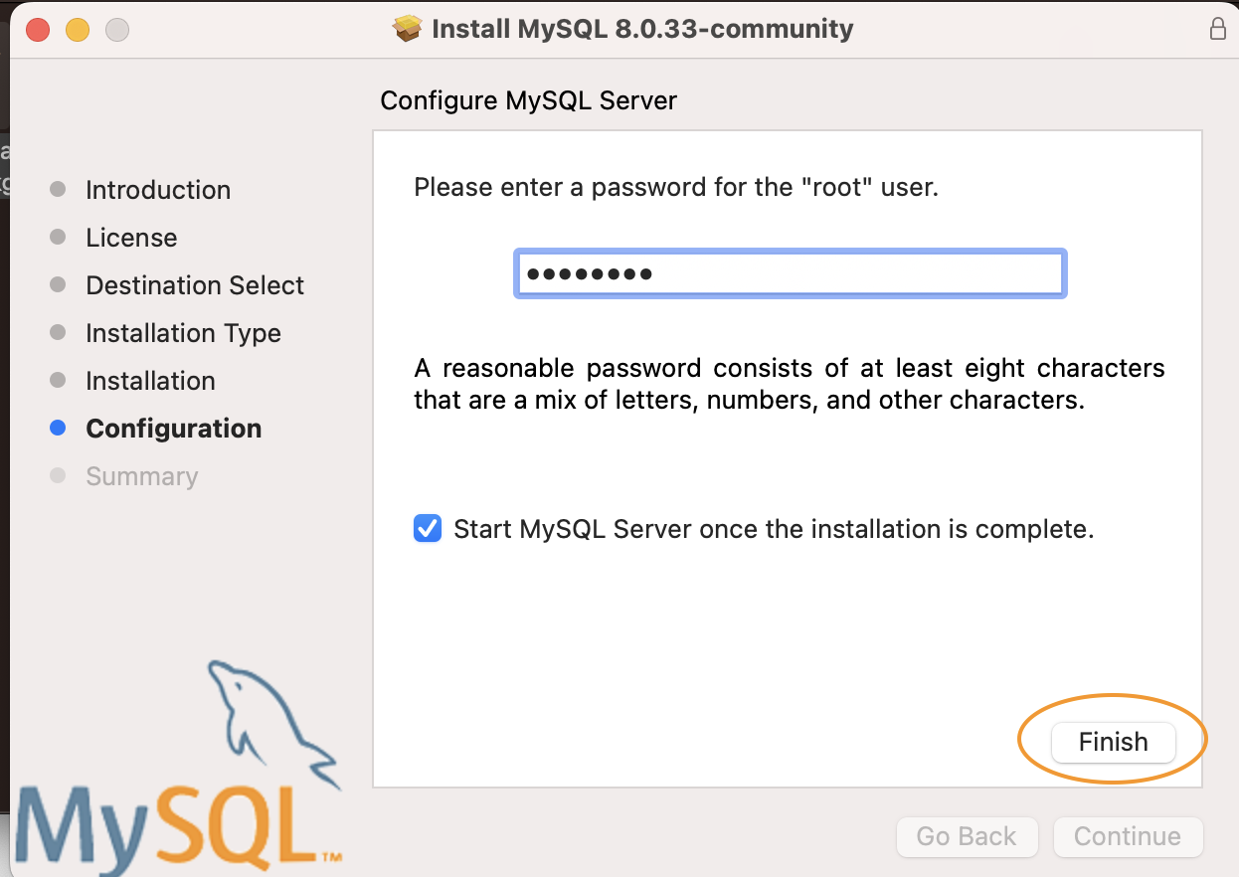Click the gray zoom window button
This screenshot has height=877, width=1239.
[117, 30]
